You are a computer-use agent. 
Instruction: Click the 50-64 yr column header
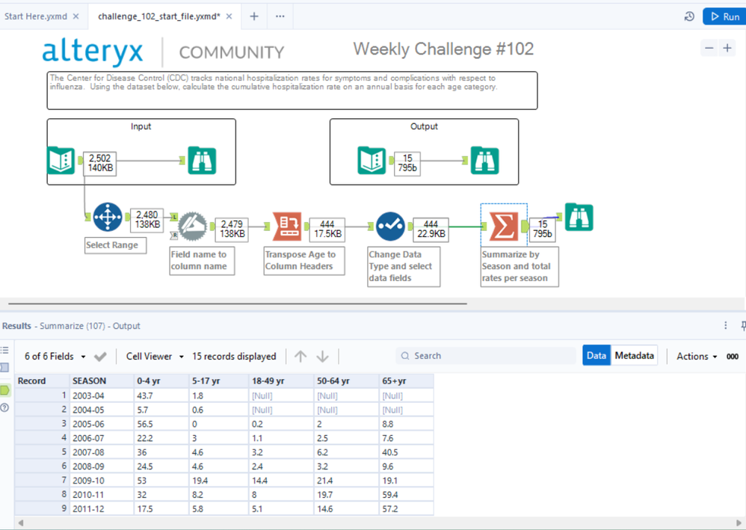point(347,381)
